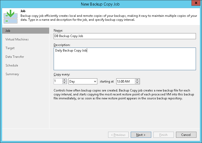Increment the starting time value

pos(137,80)
